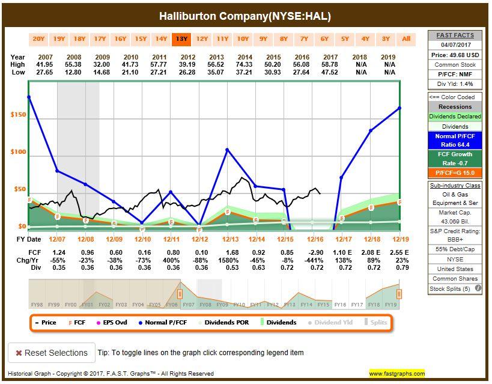This screenshot has width=492, height=384.
Task: Click the active 13Y range tab
Action: tap(181, 39)
